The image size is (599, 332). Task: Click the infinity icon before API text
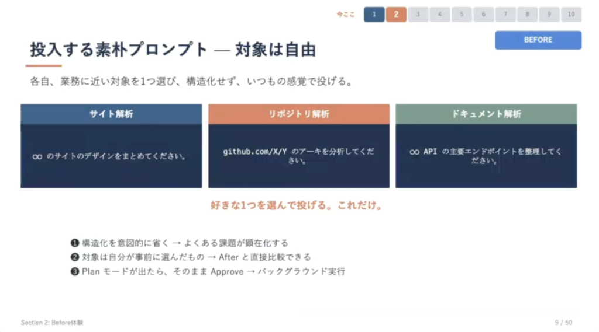pyautogui.click(x=414, y=152)
